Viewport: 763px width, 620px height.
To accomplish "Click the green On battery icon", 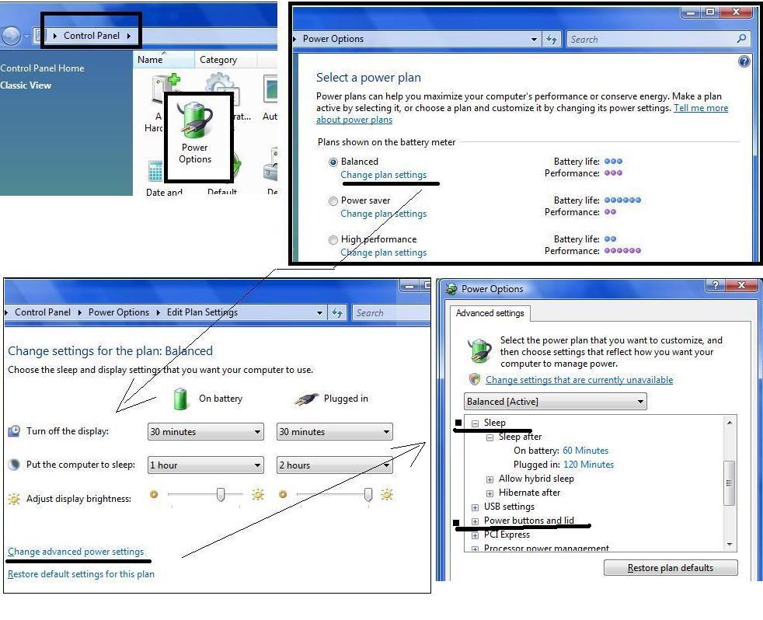I will (x=180, y=399).
